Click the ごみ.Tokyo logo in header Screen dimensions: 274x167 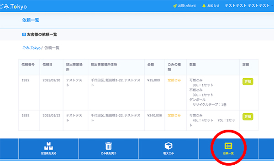[x=13, y=6]
